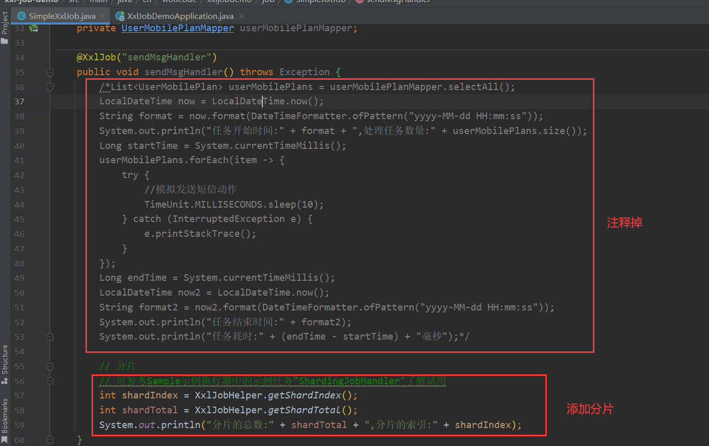Click line number 59 in the gutter

tap(19, 425)
